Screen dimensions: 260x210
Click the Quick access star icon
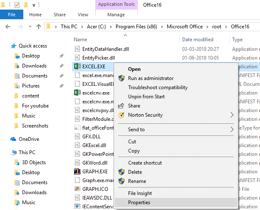(13, 46)
